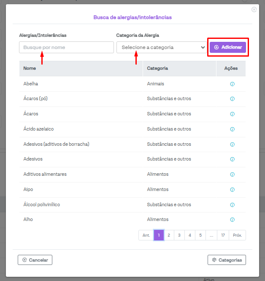Click the Cancelar button
265x281 pixels.
point(35,260)
